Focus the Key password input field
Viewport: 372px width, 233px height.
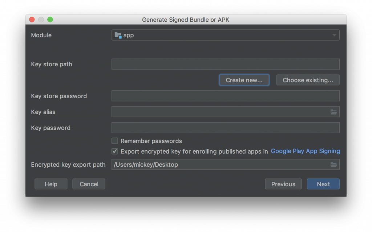click(x=225, y=128)
